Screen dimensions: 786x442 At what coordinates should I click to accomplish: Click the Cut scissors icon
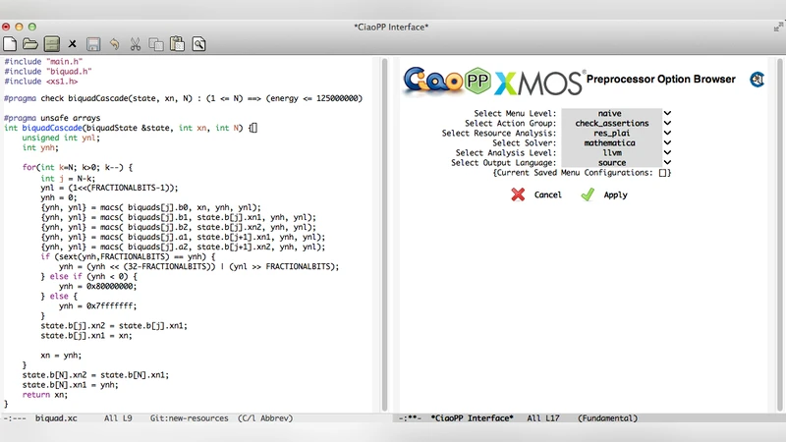[136, 43]
